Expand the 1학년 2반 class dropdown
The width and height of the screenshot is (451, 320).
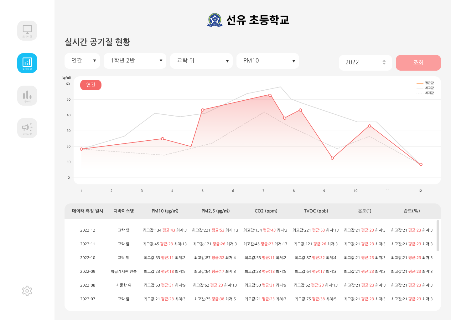[135, 61]
